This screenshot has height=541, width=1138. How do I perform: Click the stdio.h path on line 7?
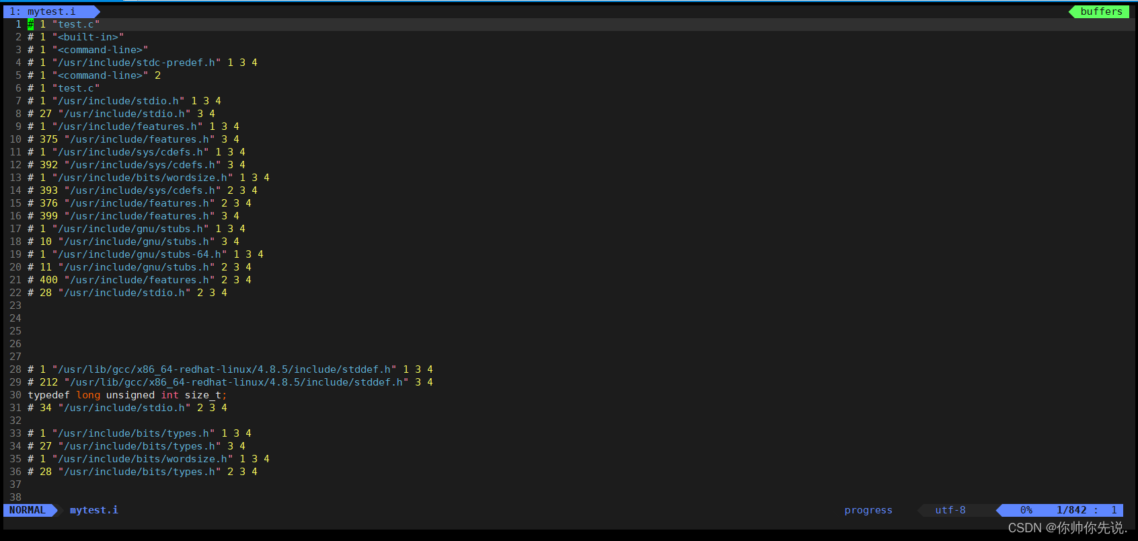tap(118, 101)
